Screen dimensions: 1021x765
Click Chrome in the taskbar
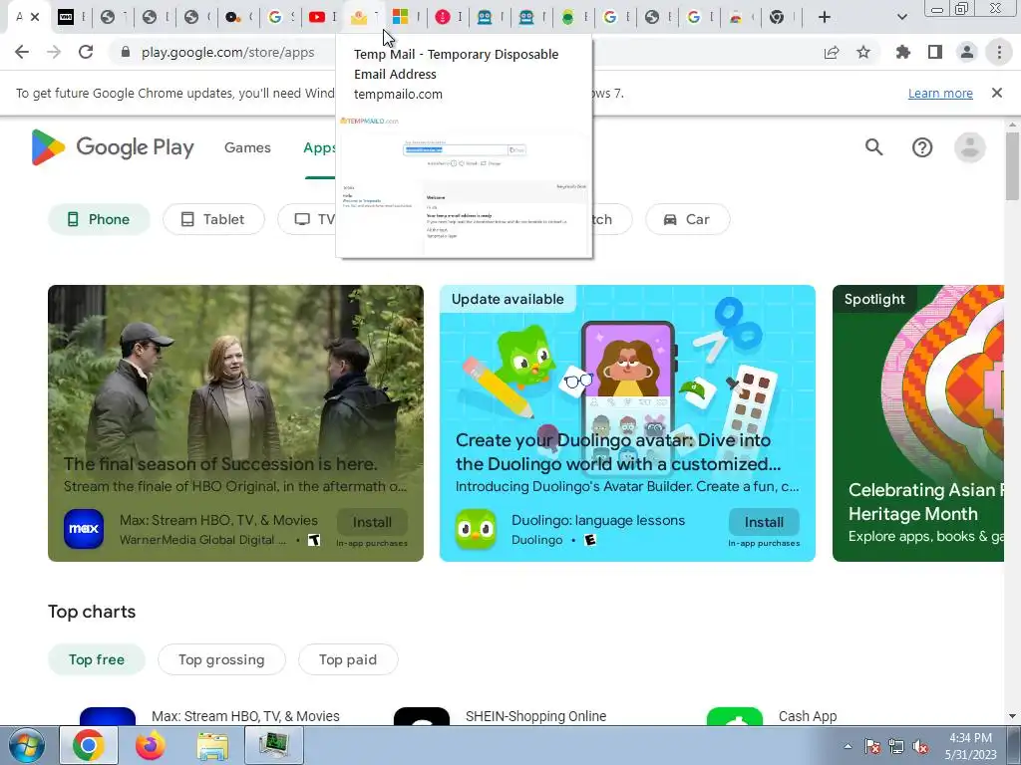tap(88, 745)
